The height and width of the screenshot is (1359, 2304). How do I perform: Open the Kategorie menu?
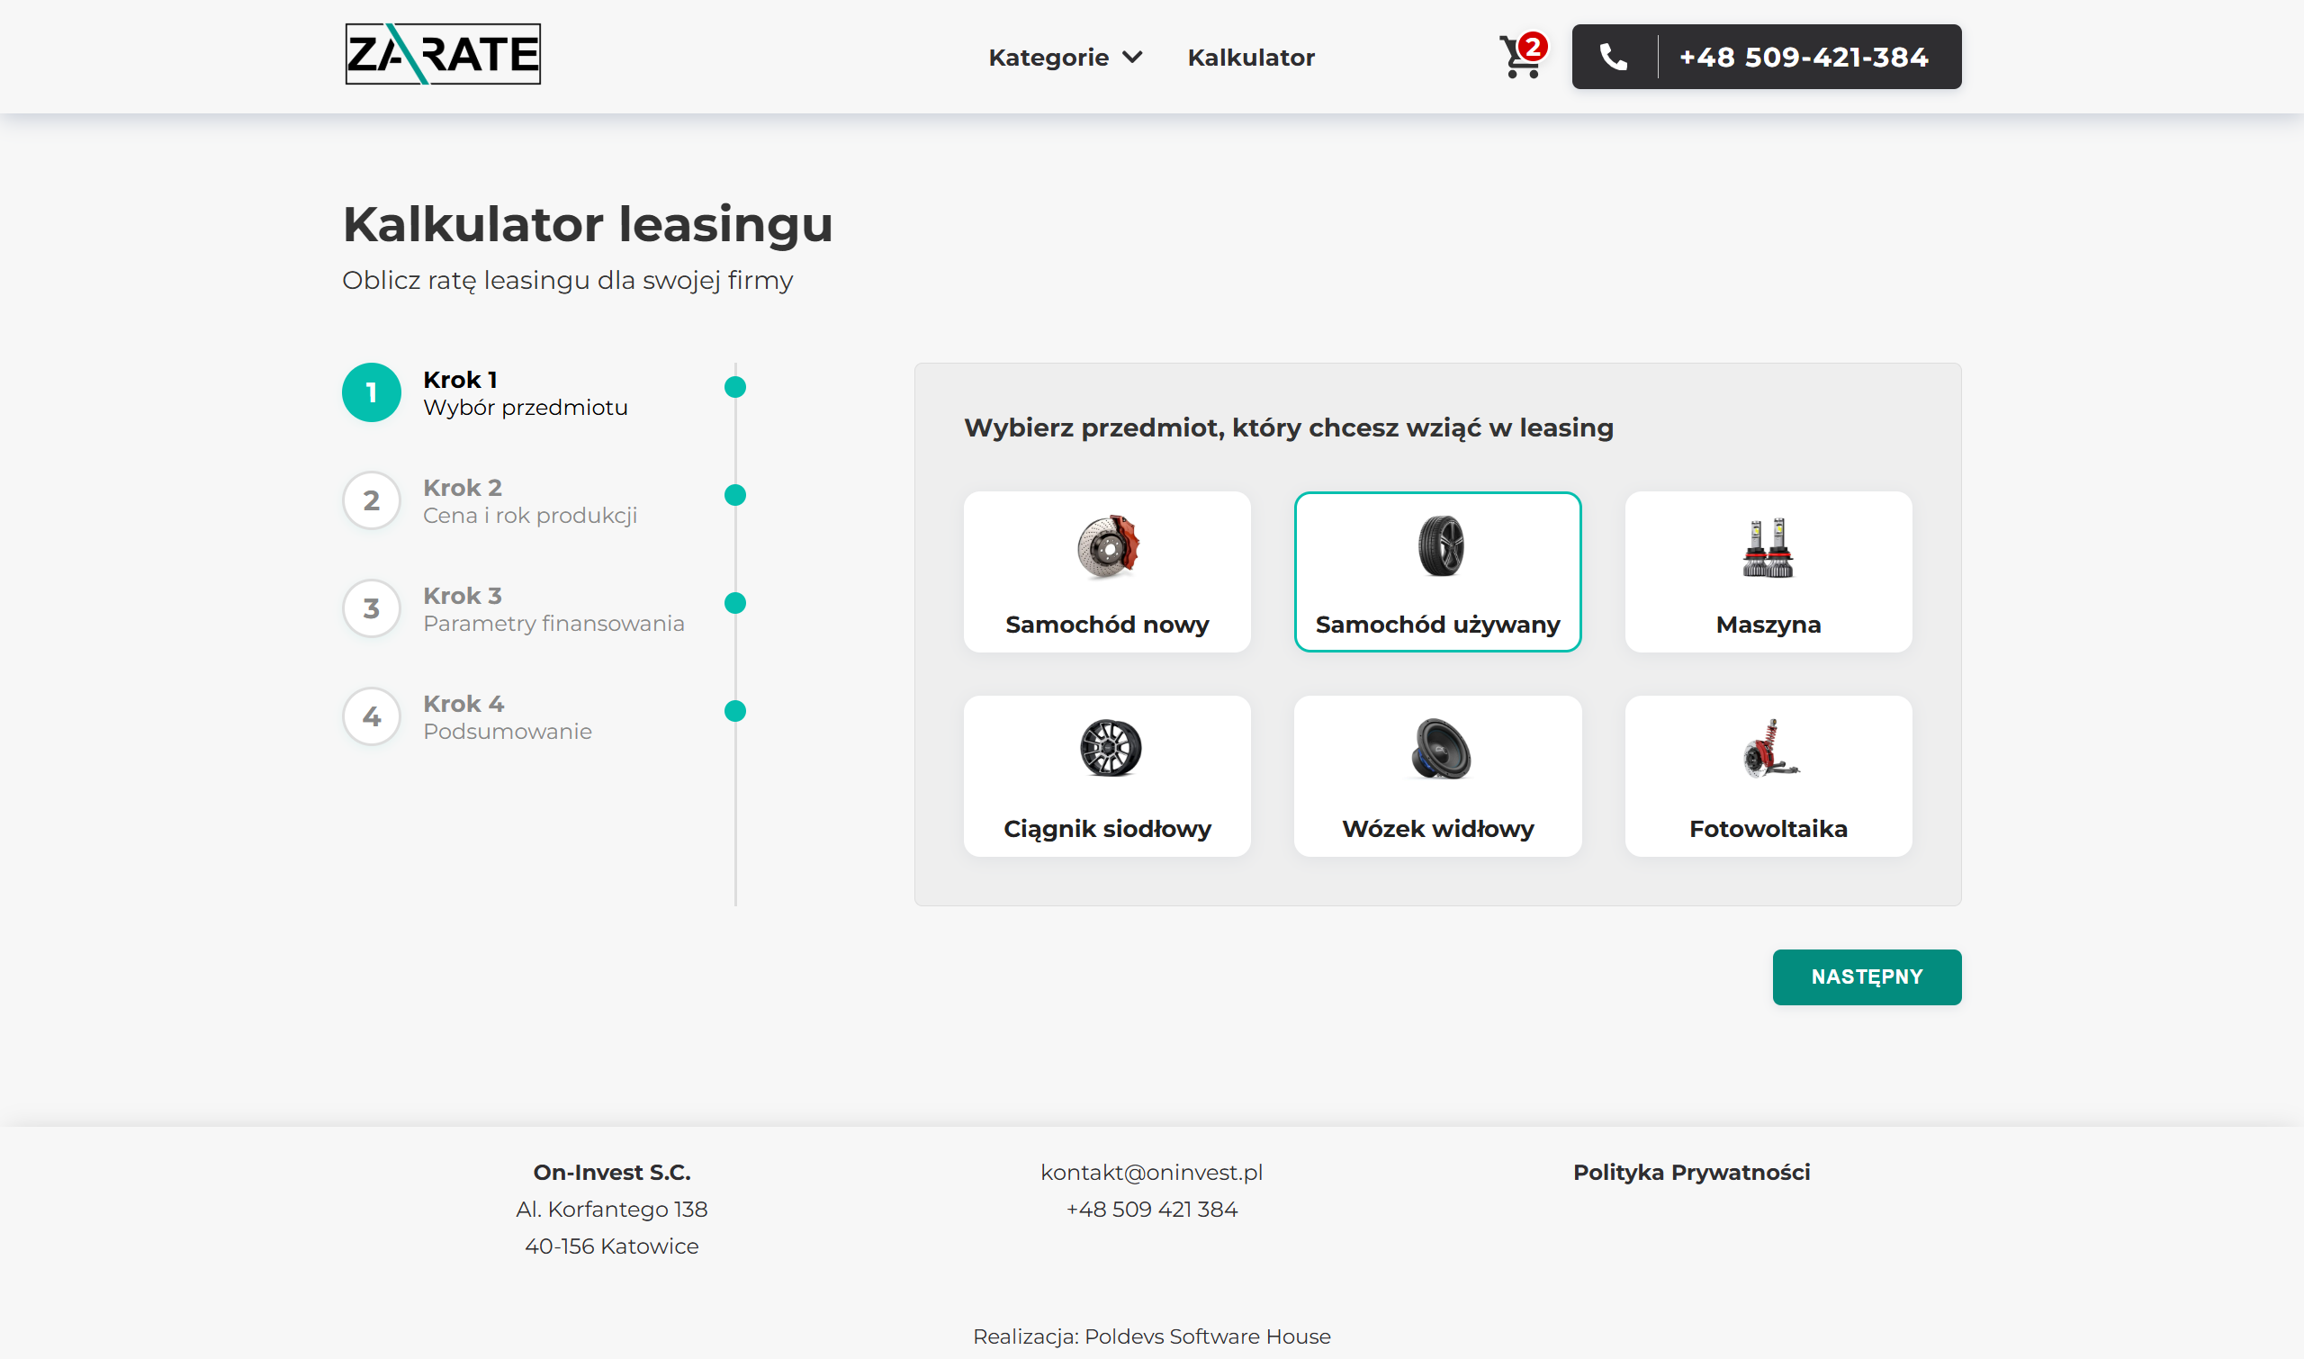pos(1048,58)
